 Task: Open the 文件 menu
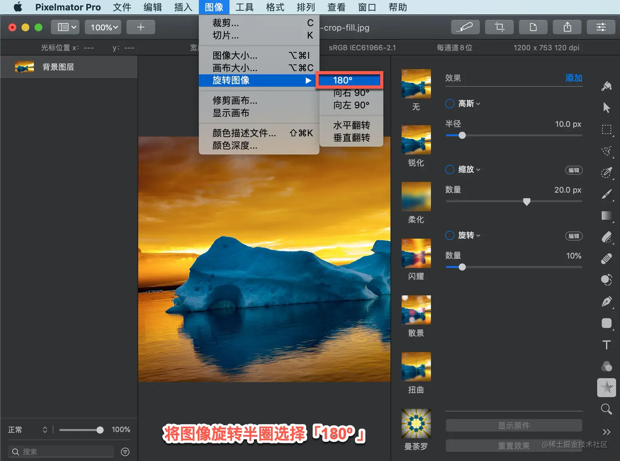tap(122, 7)
